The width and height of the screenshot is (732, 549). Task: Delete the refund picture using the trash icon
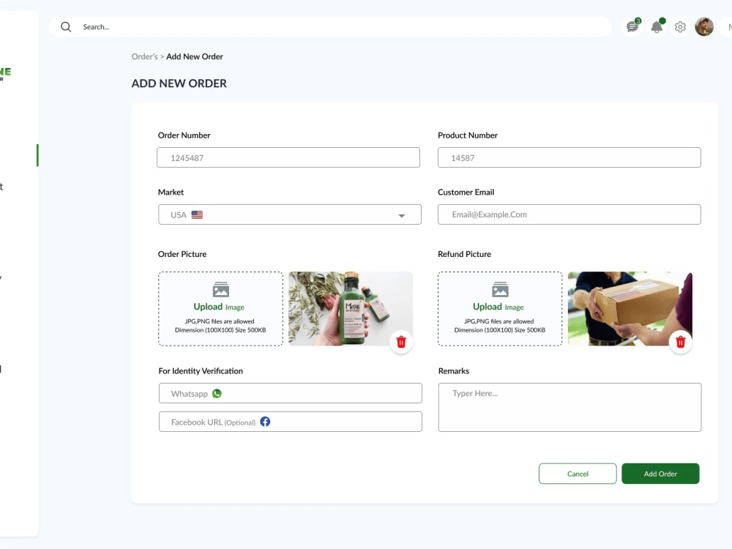681,342
